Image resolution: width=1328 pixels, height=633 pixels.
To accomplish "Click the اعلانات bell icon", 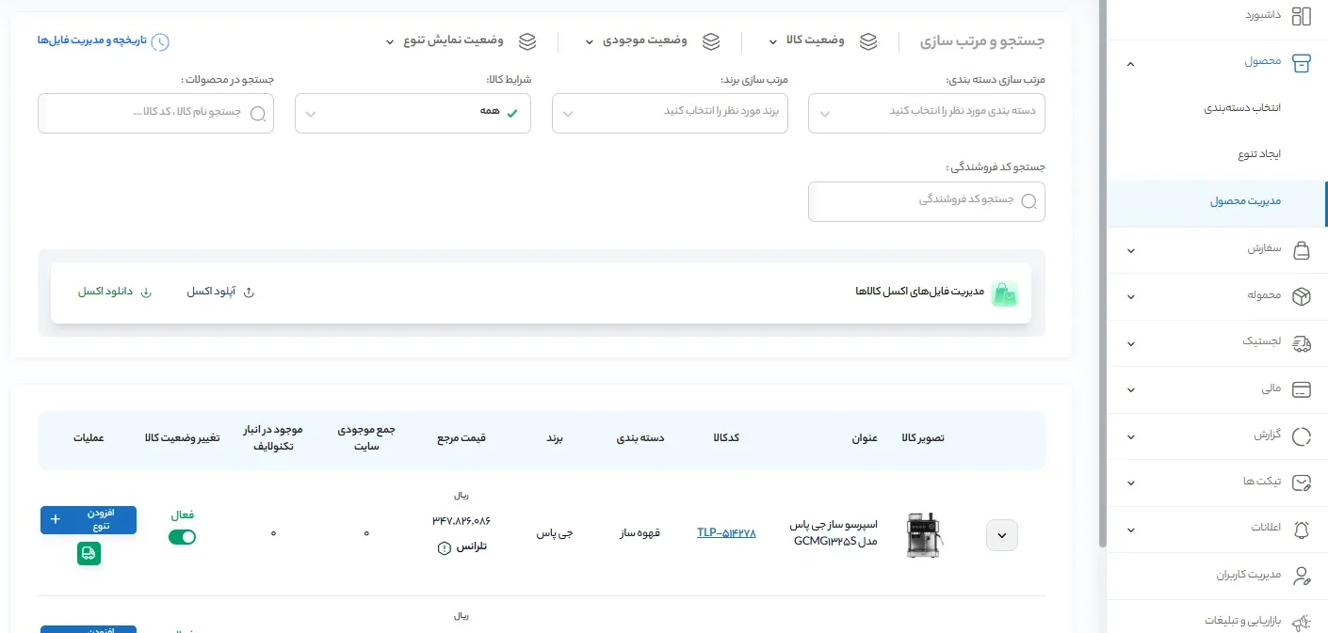I will pos(1301,529).
